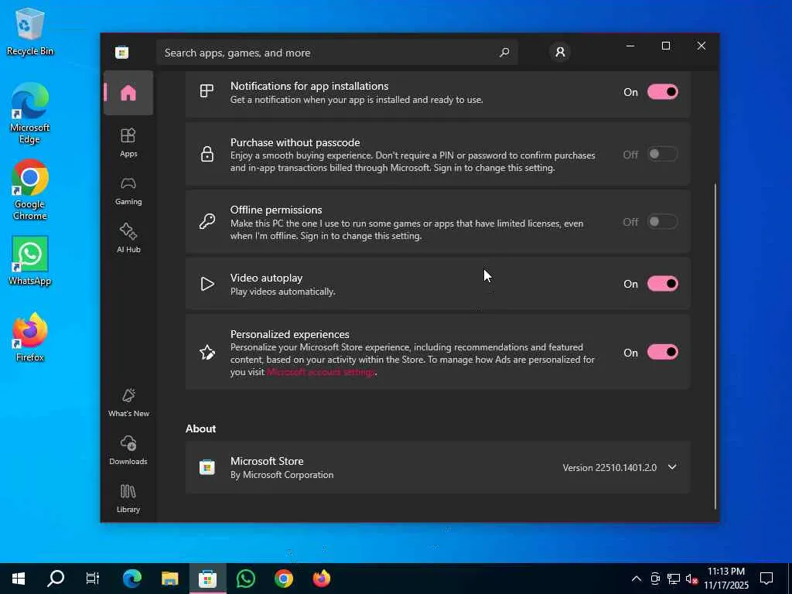
Task: Turn off the Personalized experiences toggle
Action: (x=663, y=352)
